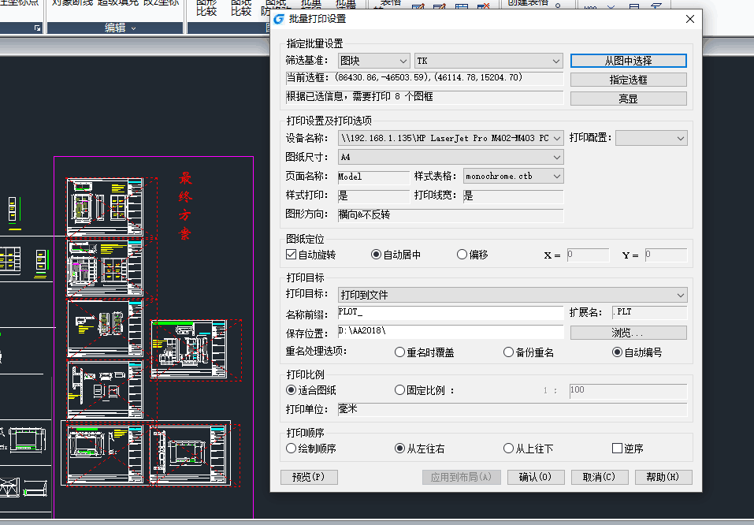754x525 pixels.
Task: Click the 取消(C) cancel button
Action: (x=599, y=477)
